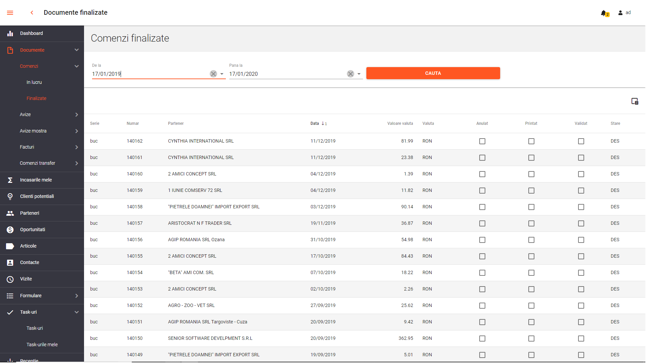This screenshot has width=646, height=363.
Task: Check Anulat box for order 140162
Action: click(x=483, y=141)
